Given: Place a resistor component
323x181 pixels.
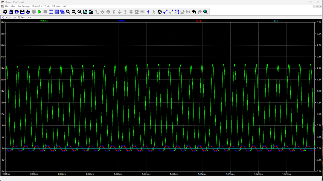Looking at the screenshot, I should pyautogui.click(x=114, y=12).
